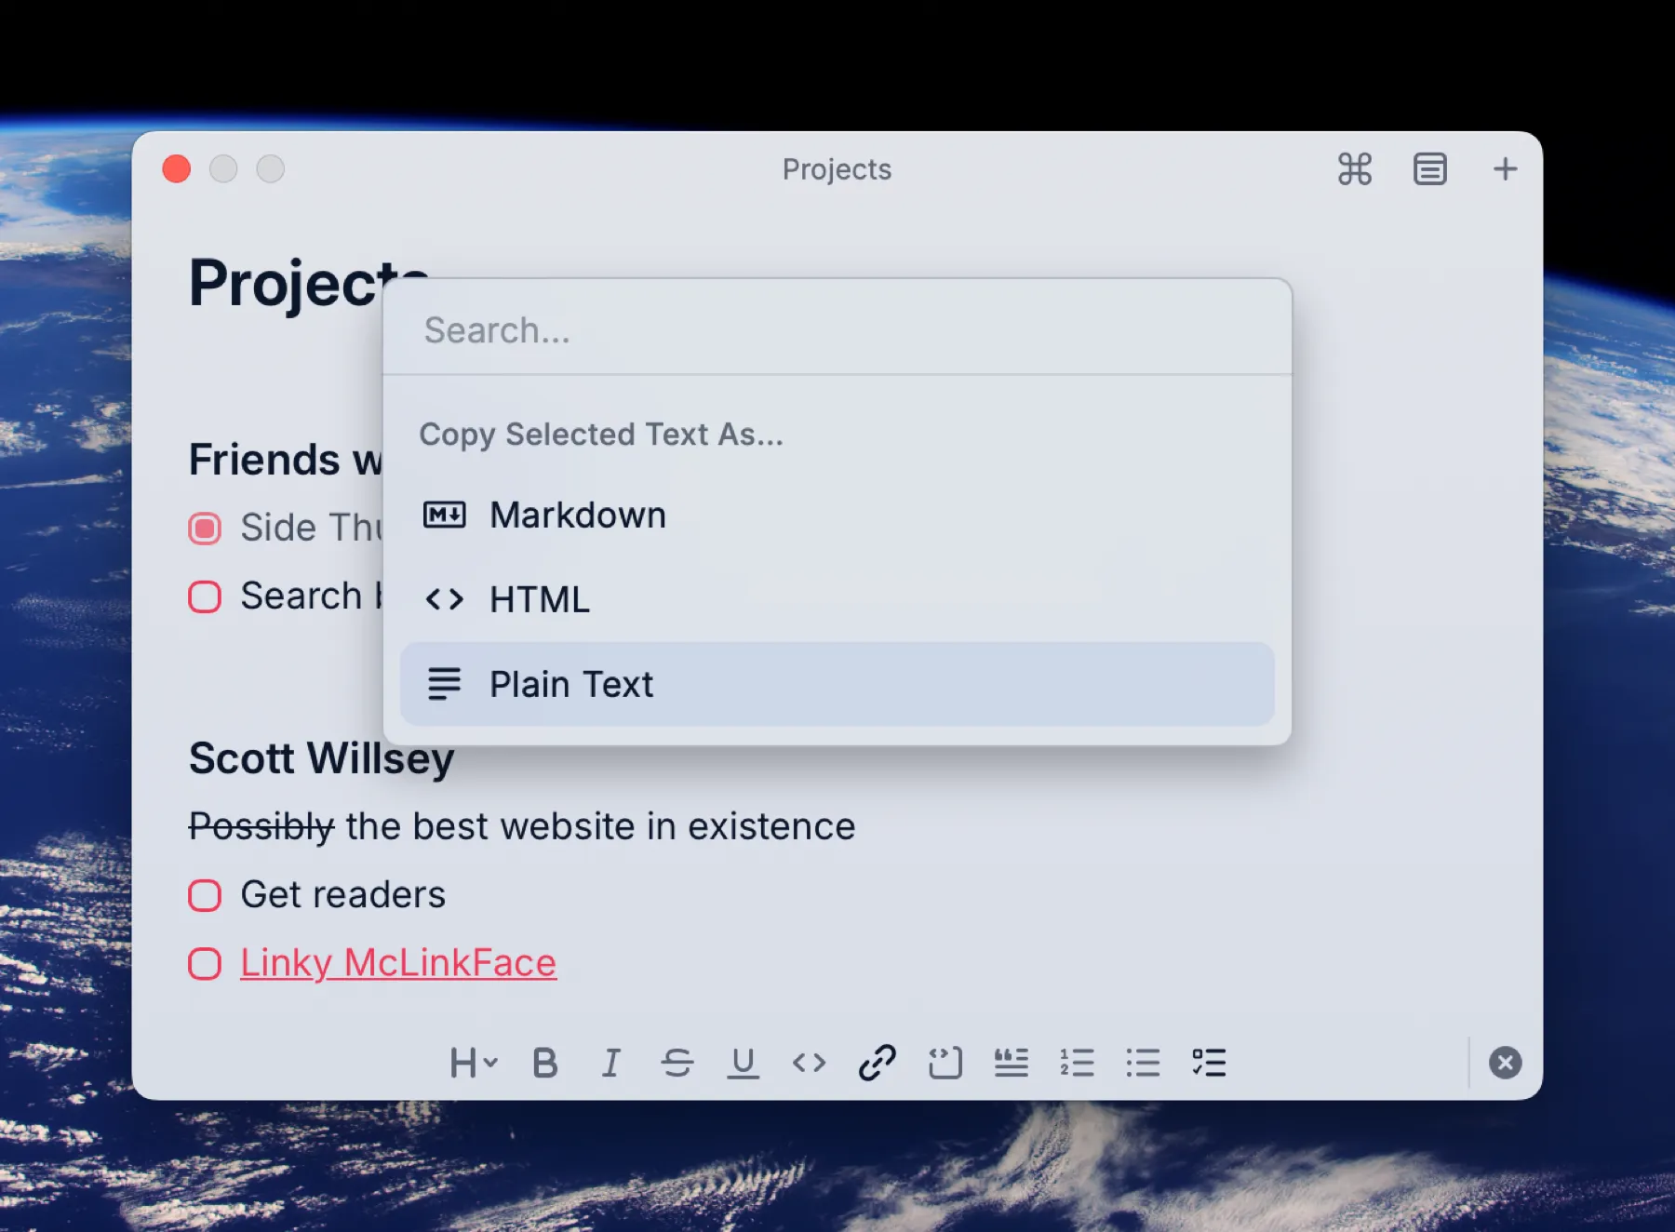Insert a task list from the toolbar
Image resolution: width=1675 pixels, height=1232 pixels.
coord(1207,1062)
